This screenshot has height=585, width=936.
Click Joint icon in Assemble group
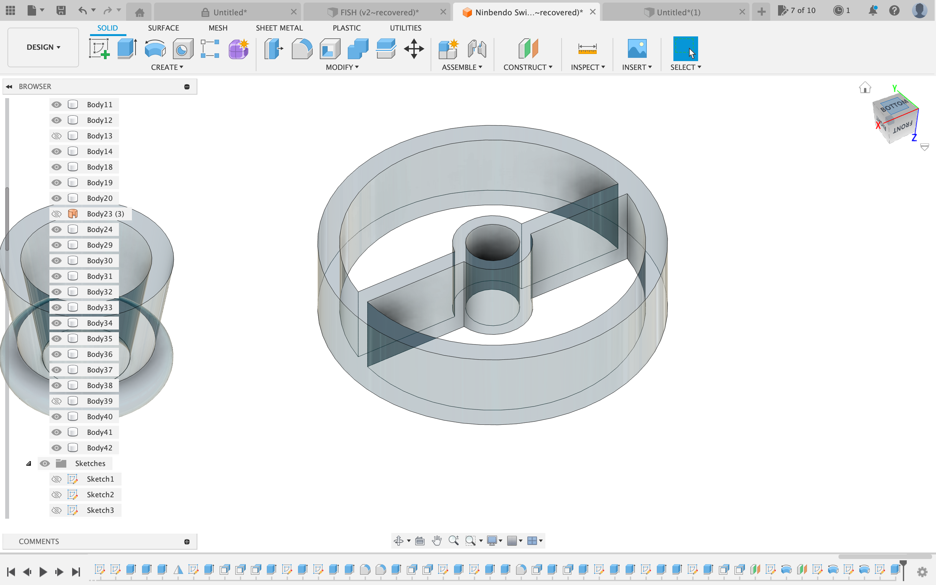(x=476, y=49)
